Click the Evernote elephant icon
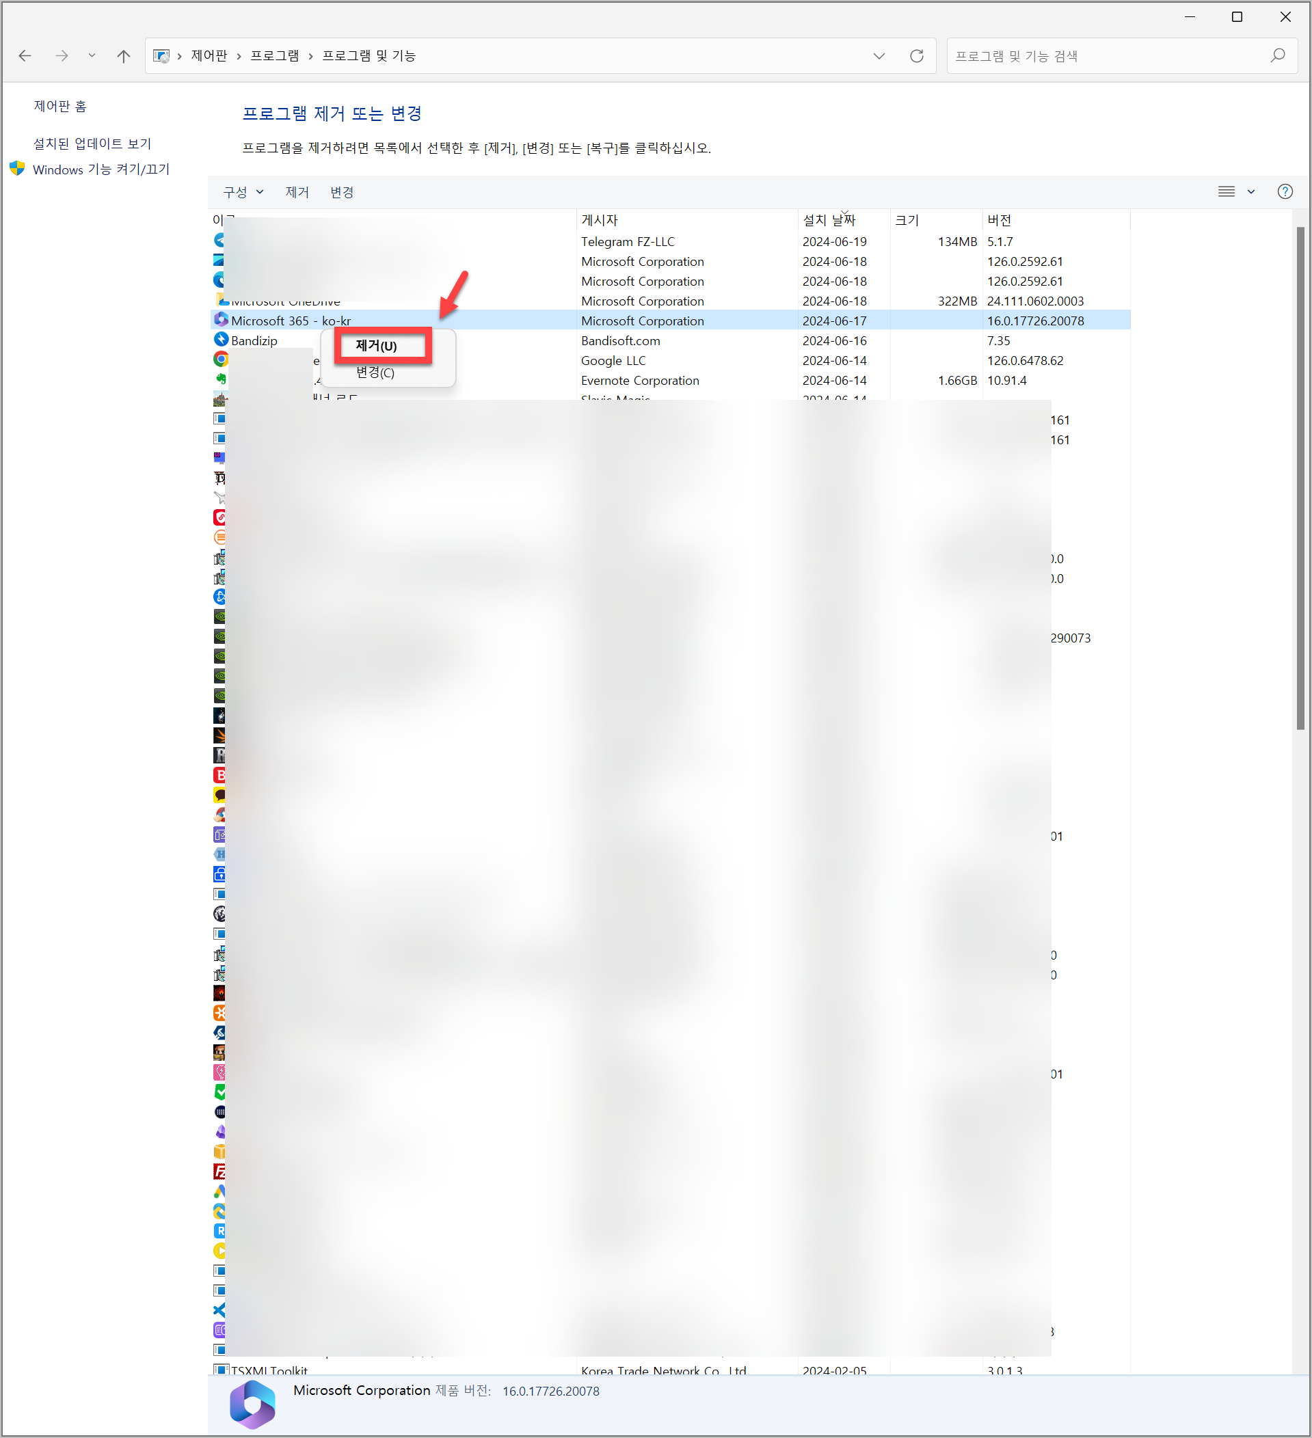This screenshot has height=1438, width=1312. [x=221, y=379]
